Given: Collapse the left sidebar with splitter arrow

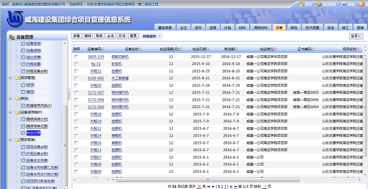Looking at the screenshot, I should (69, 93).
